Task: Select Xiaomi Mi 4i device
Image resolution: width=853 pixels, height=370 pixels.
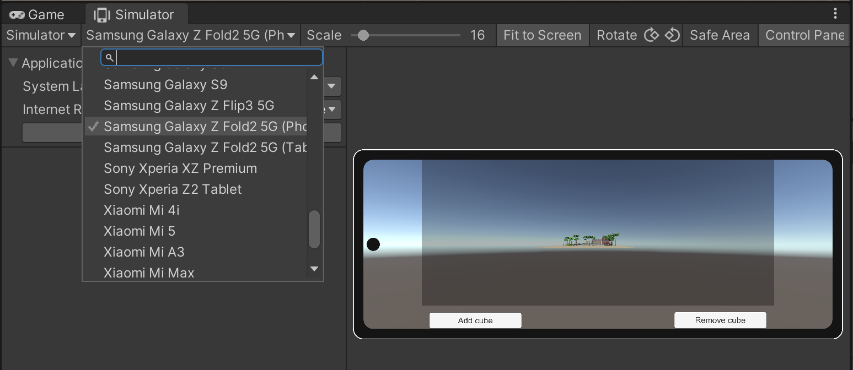Action: pyautogui.click(x=195, y=210)
